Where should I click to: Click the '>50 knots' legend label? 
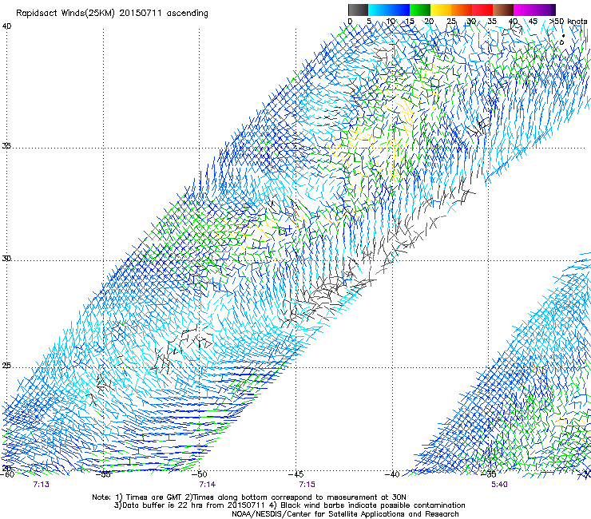click(x=568, y=22)
